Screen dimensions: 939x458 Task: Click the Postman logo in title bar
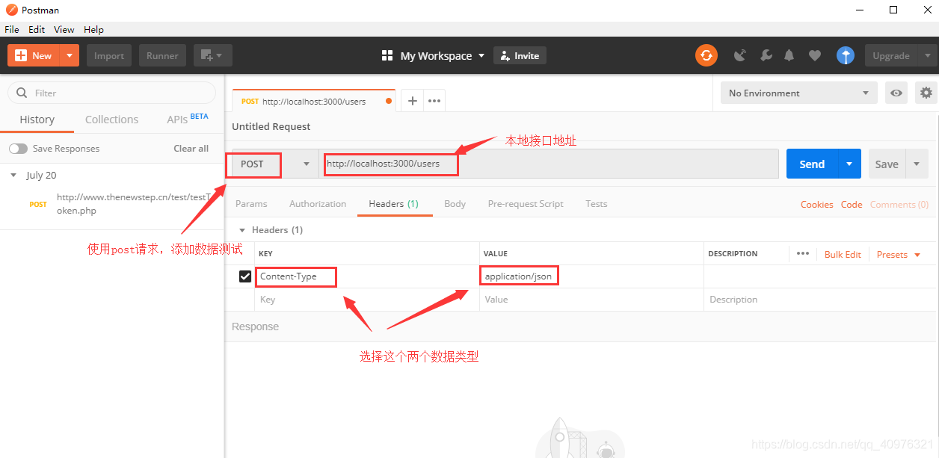11,10
